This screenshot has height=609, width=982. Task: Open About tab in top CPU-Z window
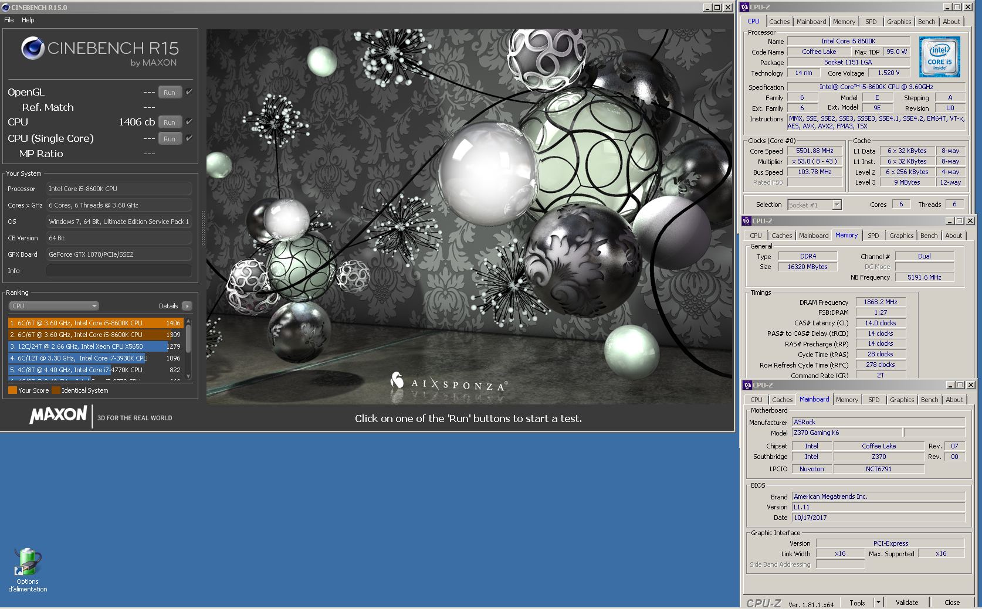pyautogui.click(x=951, y=22)
